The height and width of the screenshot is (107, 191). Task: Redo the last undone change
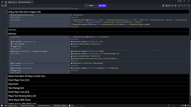(x=185, y=6)
